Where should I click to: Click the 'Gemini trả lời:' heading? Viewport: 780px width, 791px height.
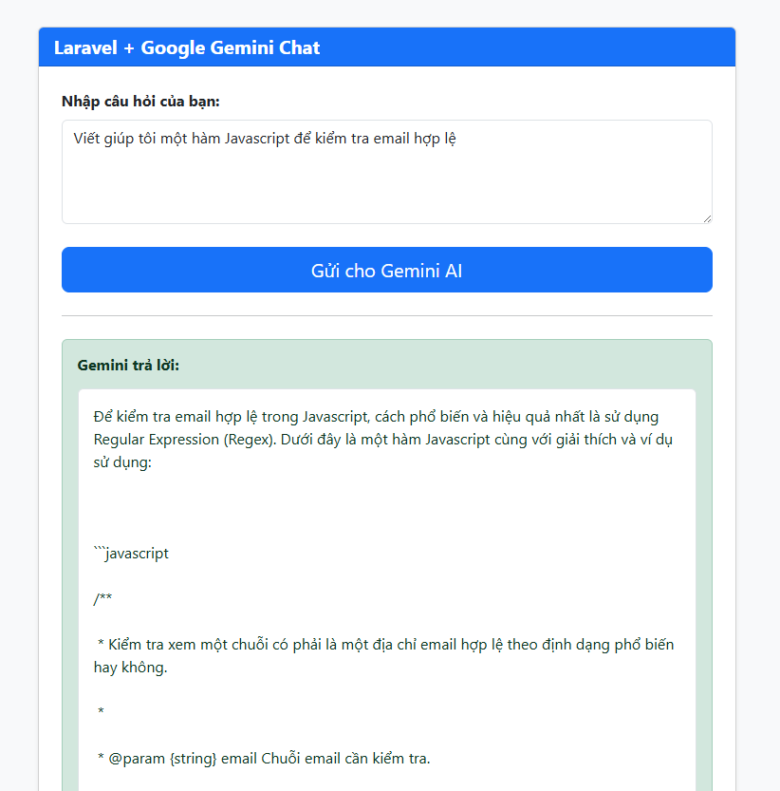tap(128, 365)
